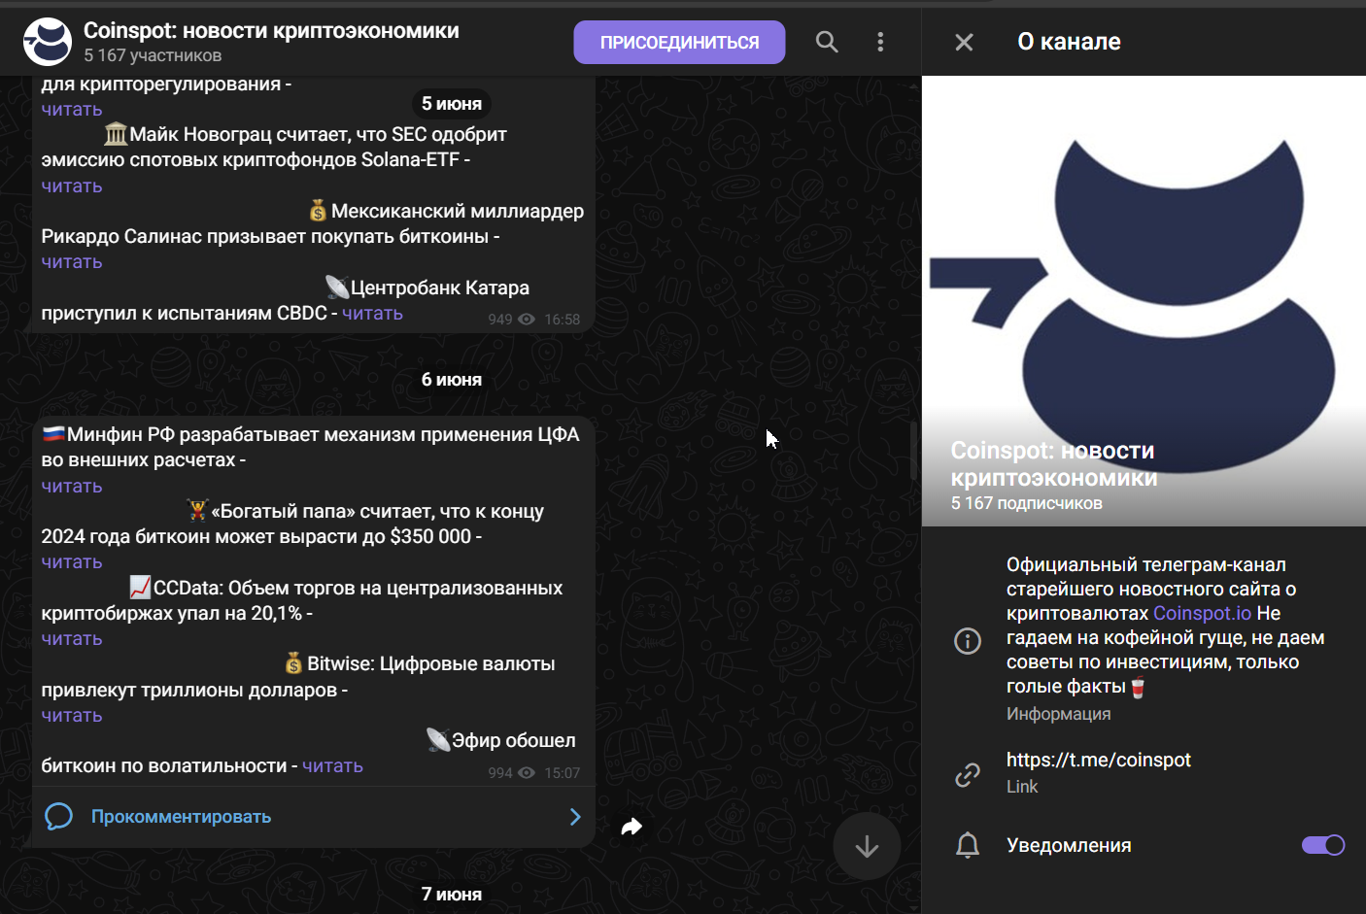Toggle the Уведомления switch off

(x=1323, y=845)
